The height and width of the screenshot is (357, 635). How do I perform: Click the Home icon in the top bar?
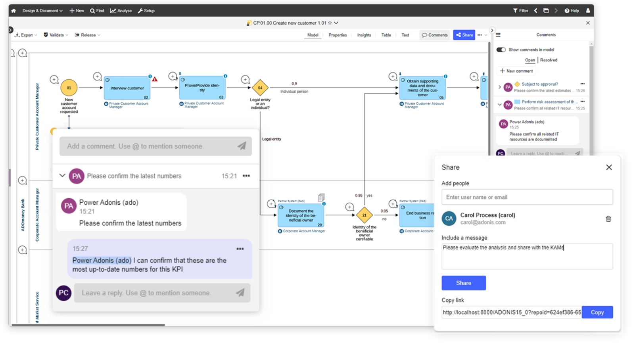pos(13,11)
